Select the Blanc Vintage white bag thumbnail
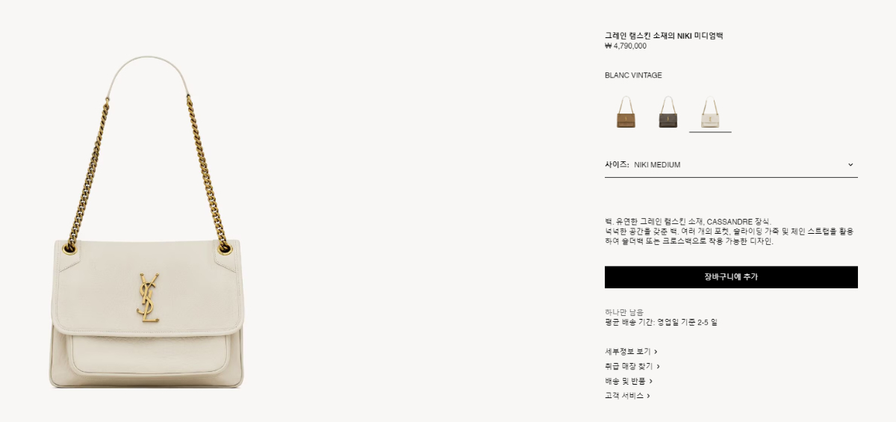Image resolution: width=896 pixels, height=422 pixels. (710, 112)
